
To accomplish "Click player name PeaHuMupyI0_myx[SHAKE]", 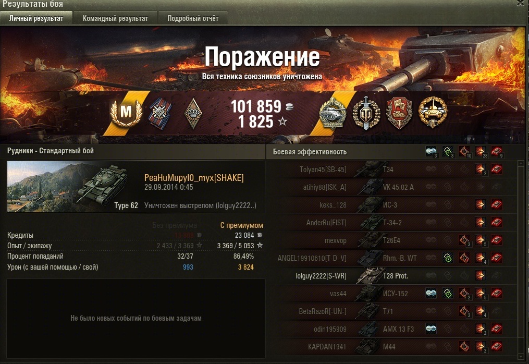I will [x=194, y=178].
